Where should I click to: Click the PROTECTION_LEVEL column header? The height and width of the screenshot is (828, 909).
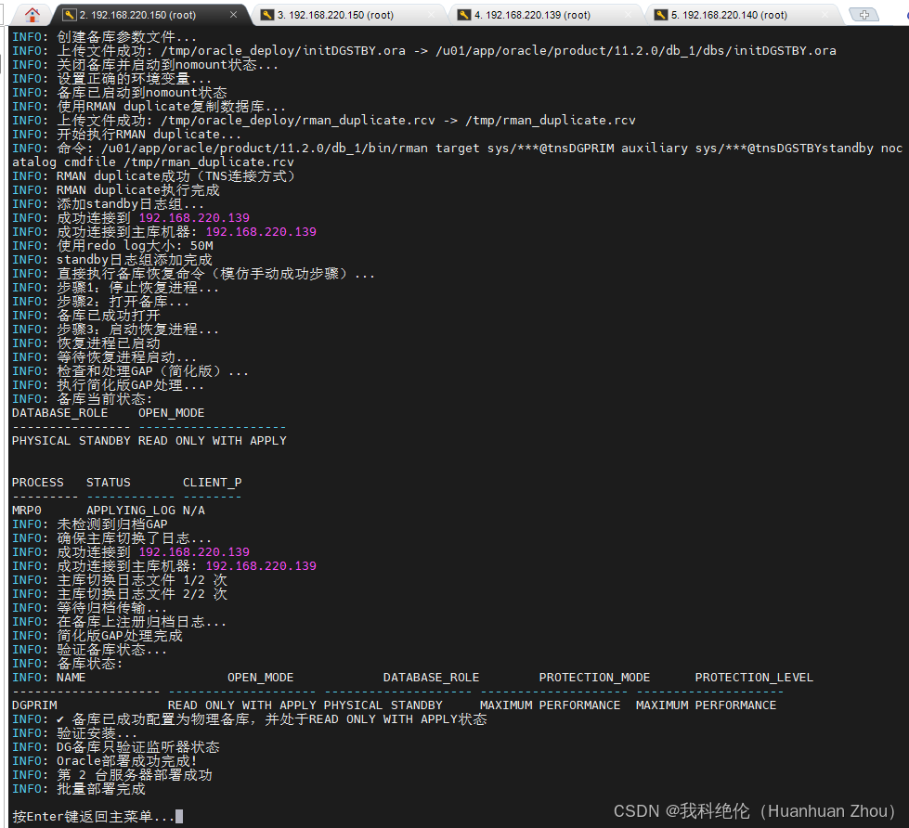(x=754, y=677)
